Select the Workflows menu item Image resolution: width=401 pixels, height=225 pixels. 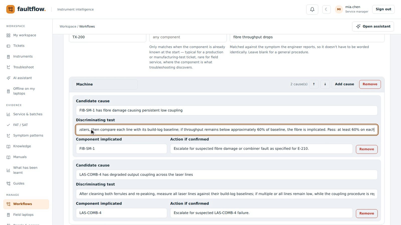pyautogui.click(x=26, y=204)
